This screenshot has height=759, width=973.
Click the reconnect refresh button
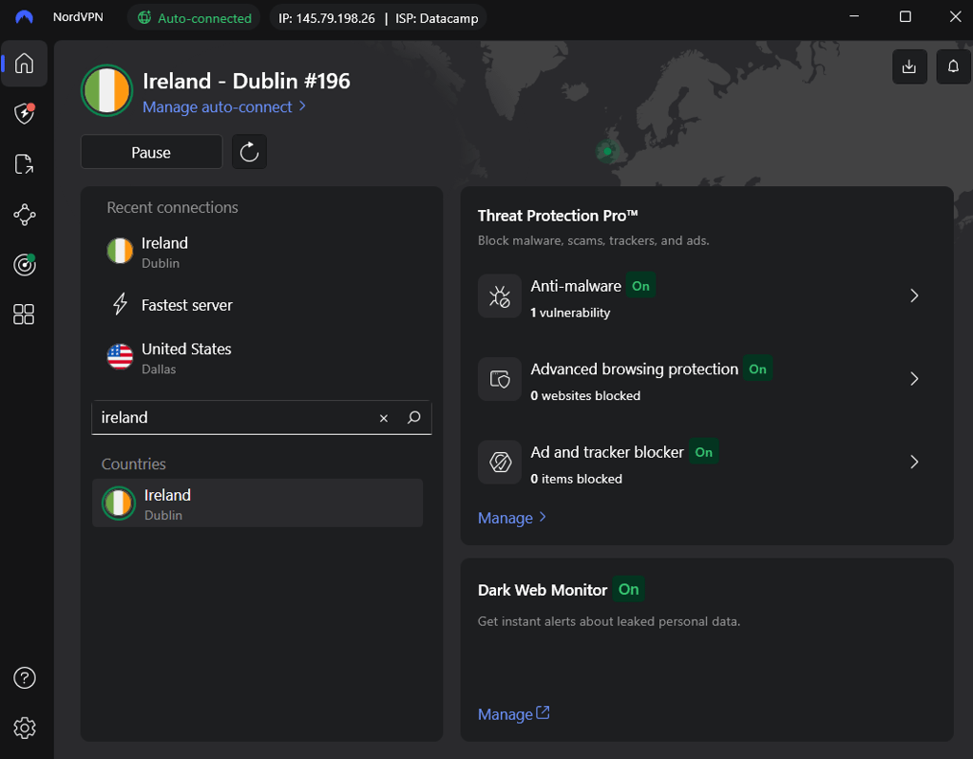coord(250,152)
